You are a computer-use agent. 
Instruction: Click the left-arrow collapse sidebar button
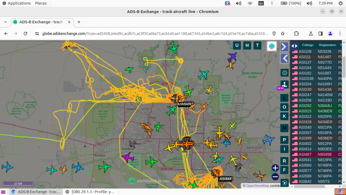(285, 59)
